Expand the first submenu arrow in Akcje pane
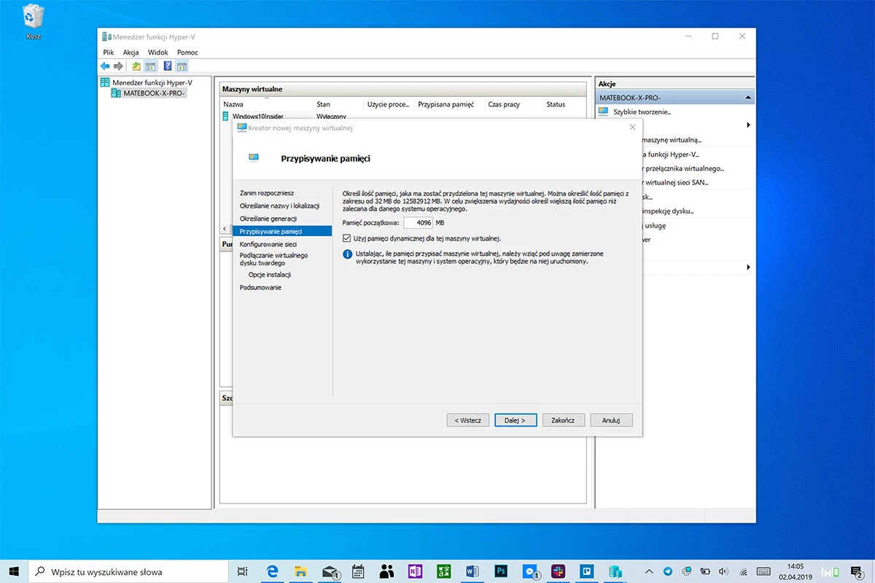Viewport: 875px width, 583px height. (748, 125)
